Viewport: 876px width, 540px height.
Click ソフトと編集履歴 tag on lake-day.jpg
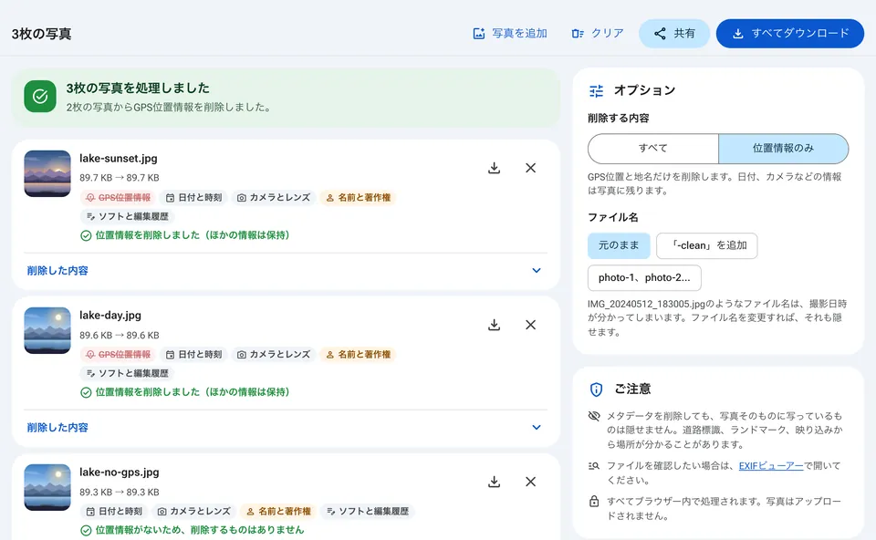[128, 373]
